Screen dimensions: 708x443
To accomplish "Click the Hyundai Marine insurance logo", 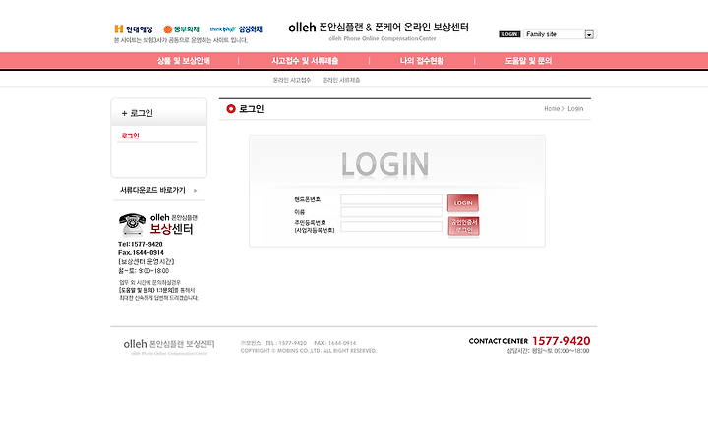I will pos(134,29).
